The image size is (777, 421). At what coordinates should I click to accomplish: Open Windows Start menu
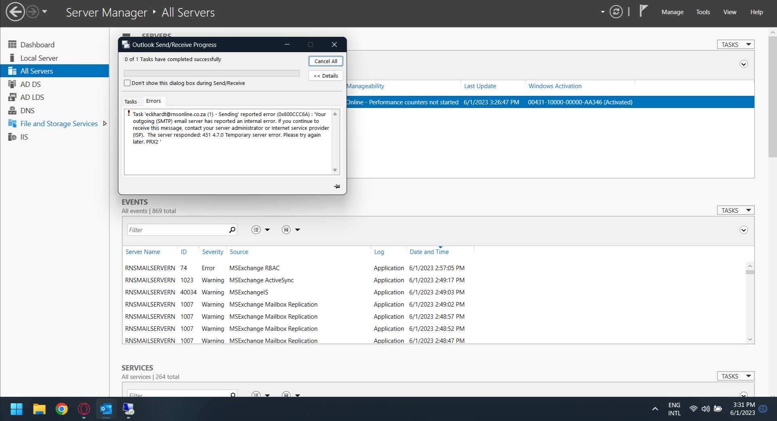tap(17, 409)
